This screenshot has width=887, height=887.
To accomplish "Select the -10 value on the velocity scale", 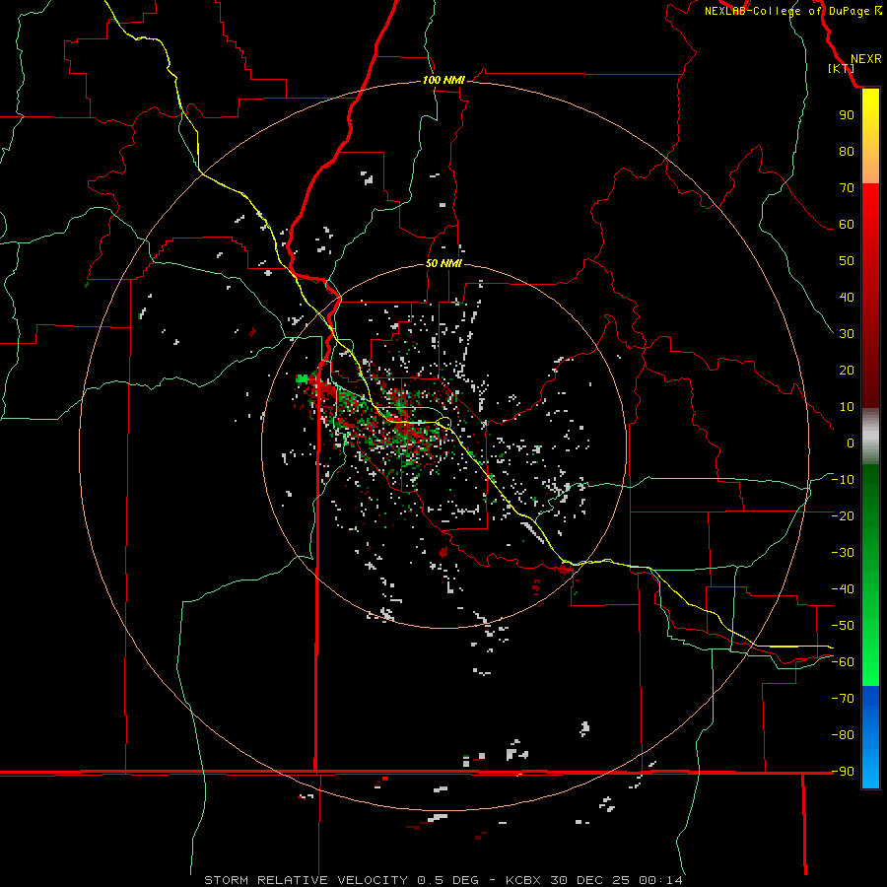I will pyautogui.click(x=843, y=480).
